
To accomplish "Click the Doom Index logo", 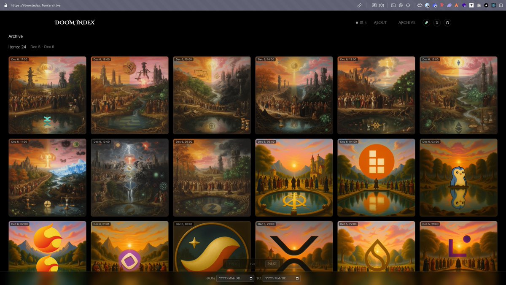I will 75,22.
